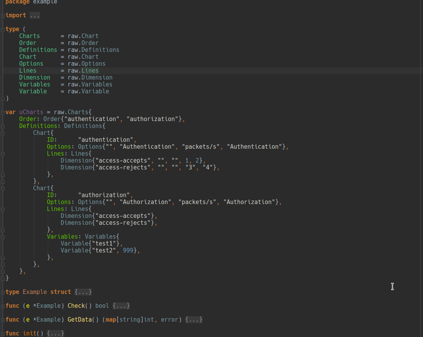
Task: Expand the {...} body of Check()
Action: coord(121,305)
